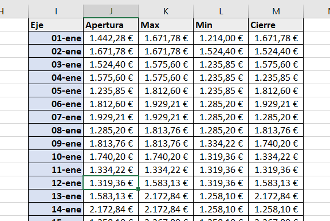Click the Apertura header cell
The height and width of the screenshot is (221, 330).
[x=111, y=25]
